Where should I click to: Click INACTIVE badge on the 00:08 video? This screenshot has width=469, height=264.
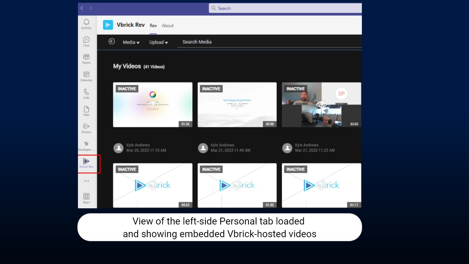[x=211, y=89]
